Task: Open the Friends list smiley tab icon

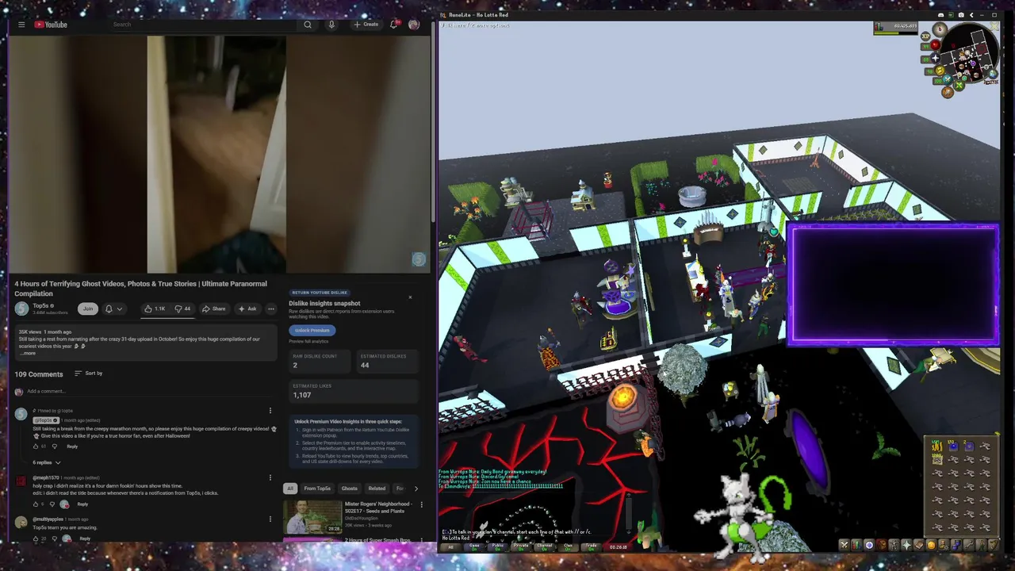Action: 932,545
